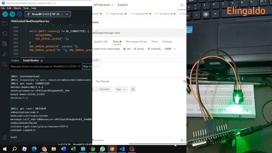272x153 pixels.
Task: Start the Debug button in Arduino toolbar
Action: click(20, 14)
